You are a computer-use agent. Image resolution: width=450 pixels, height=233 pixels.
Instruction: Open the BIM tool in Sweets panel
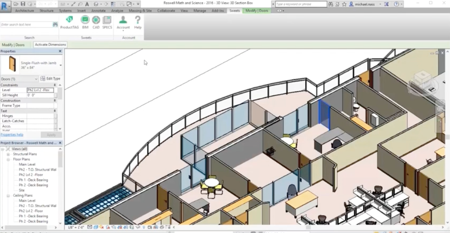[85, 23]
